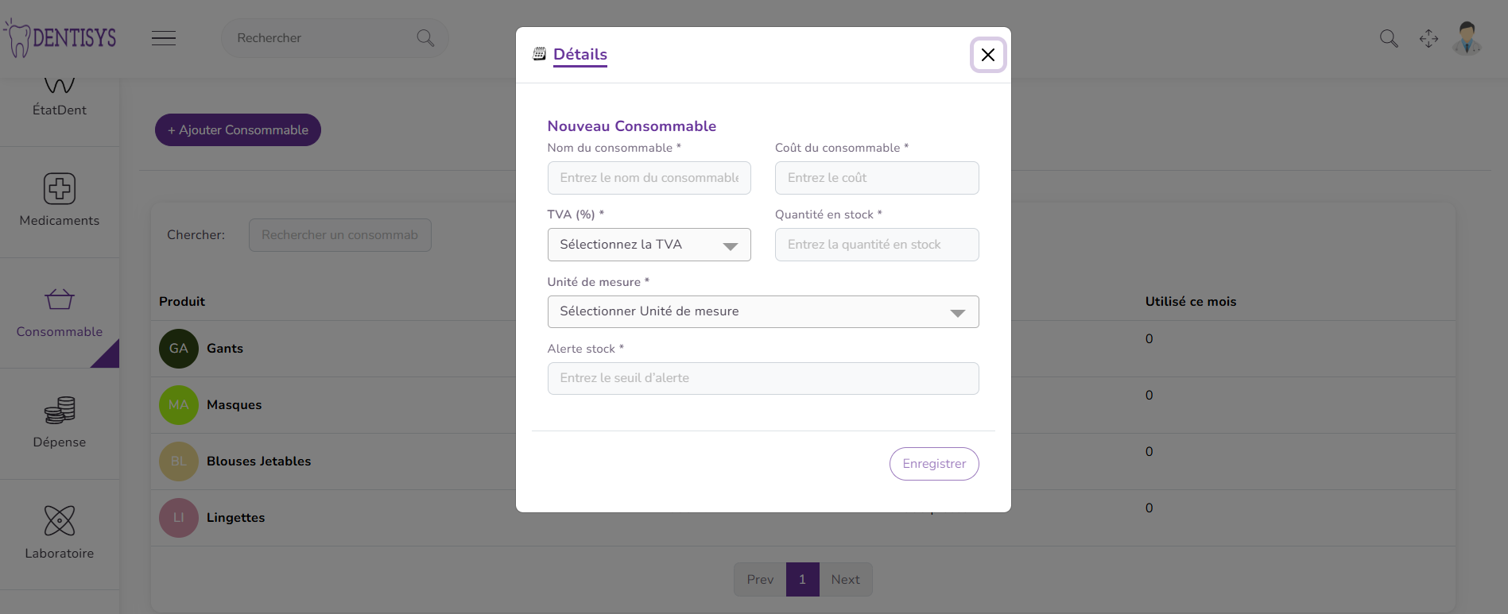Focus the Alerte stock input field
The height and width of the screenshot is (614, 1508).
tap(762, 378)
